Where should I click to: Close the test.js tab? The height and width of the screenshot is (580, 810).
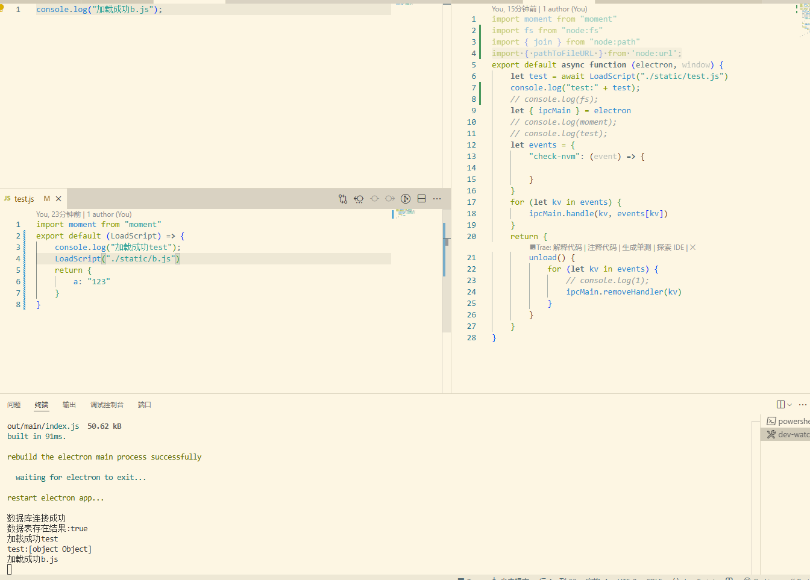coord(58,199)
